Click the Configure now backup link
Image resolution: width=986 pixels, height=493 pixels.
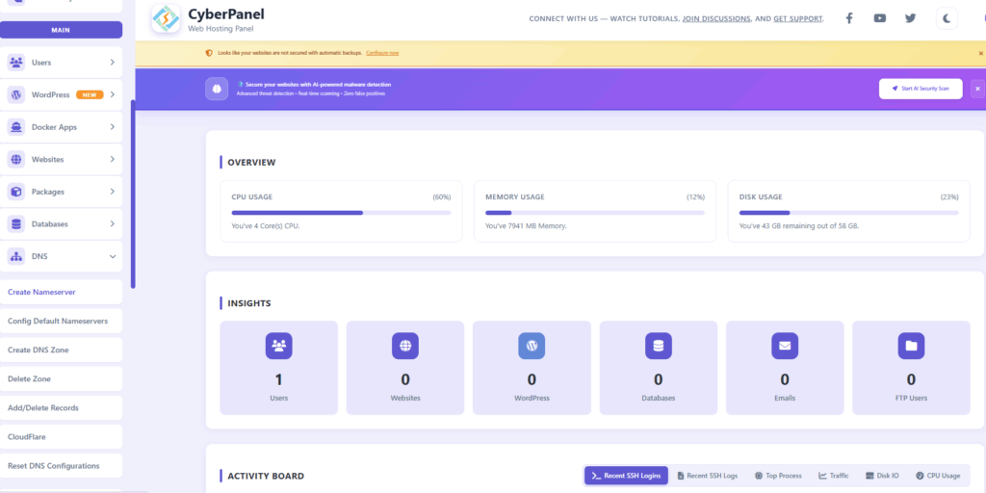[x=382, y=53]
